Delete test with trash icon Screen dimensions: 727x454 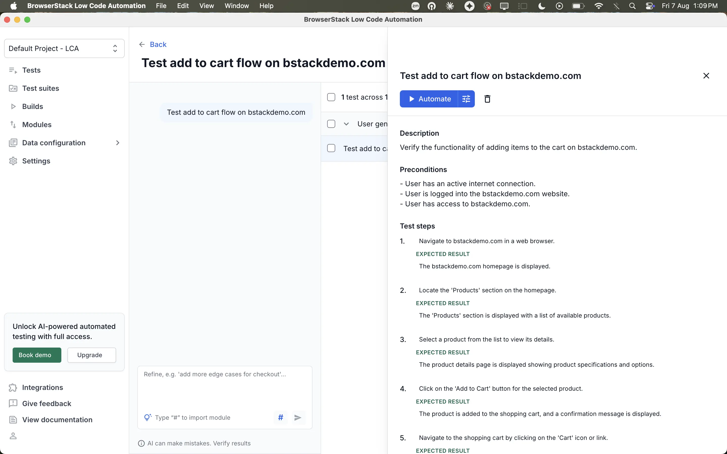pyautogui.click(x=487, y=99)
